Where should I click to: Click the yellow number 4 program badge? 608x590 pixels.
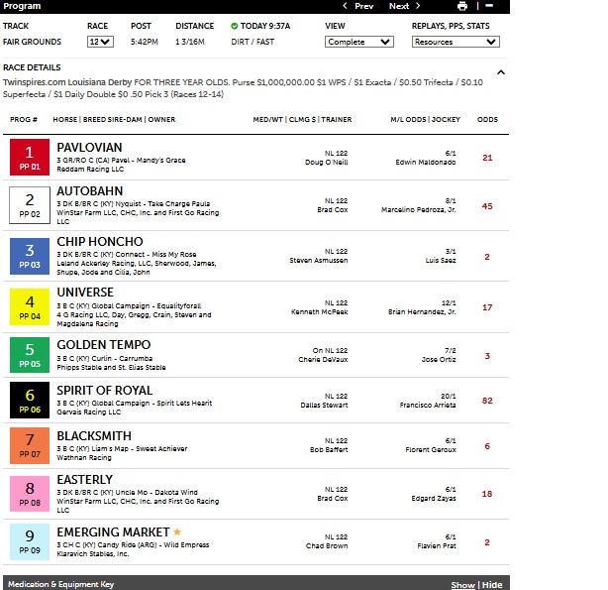[29, 307]
